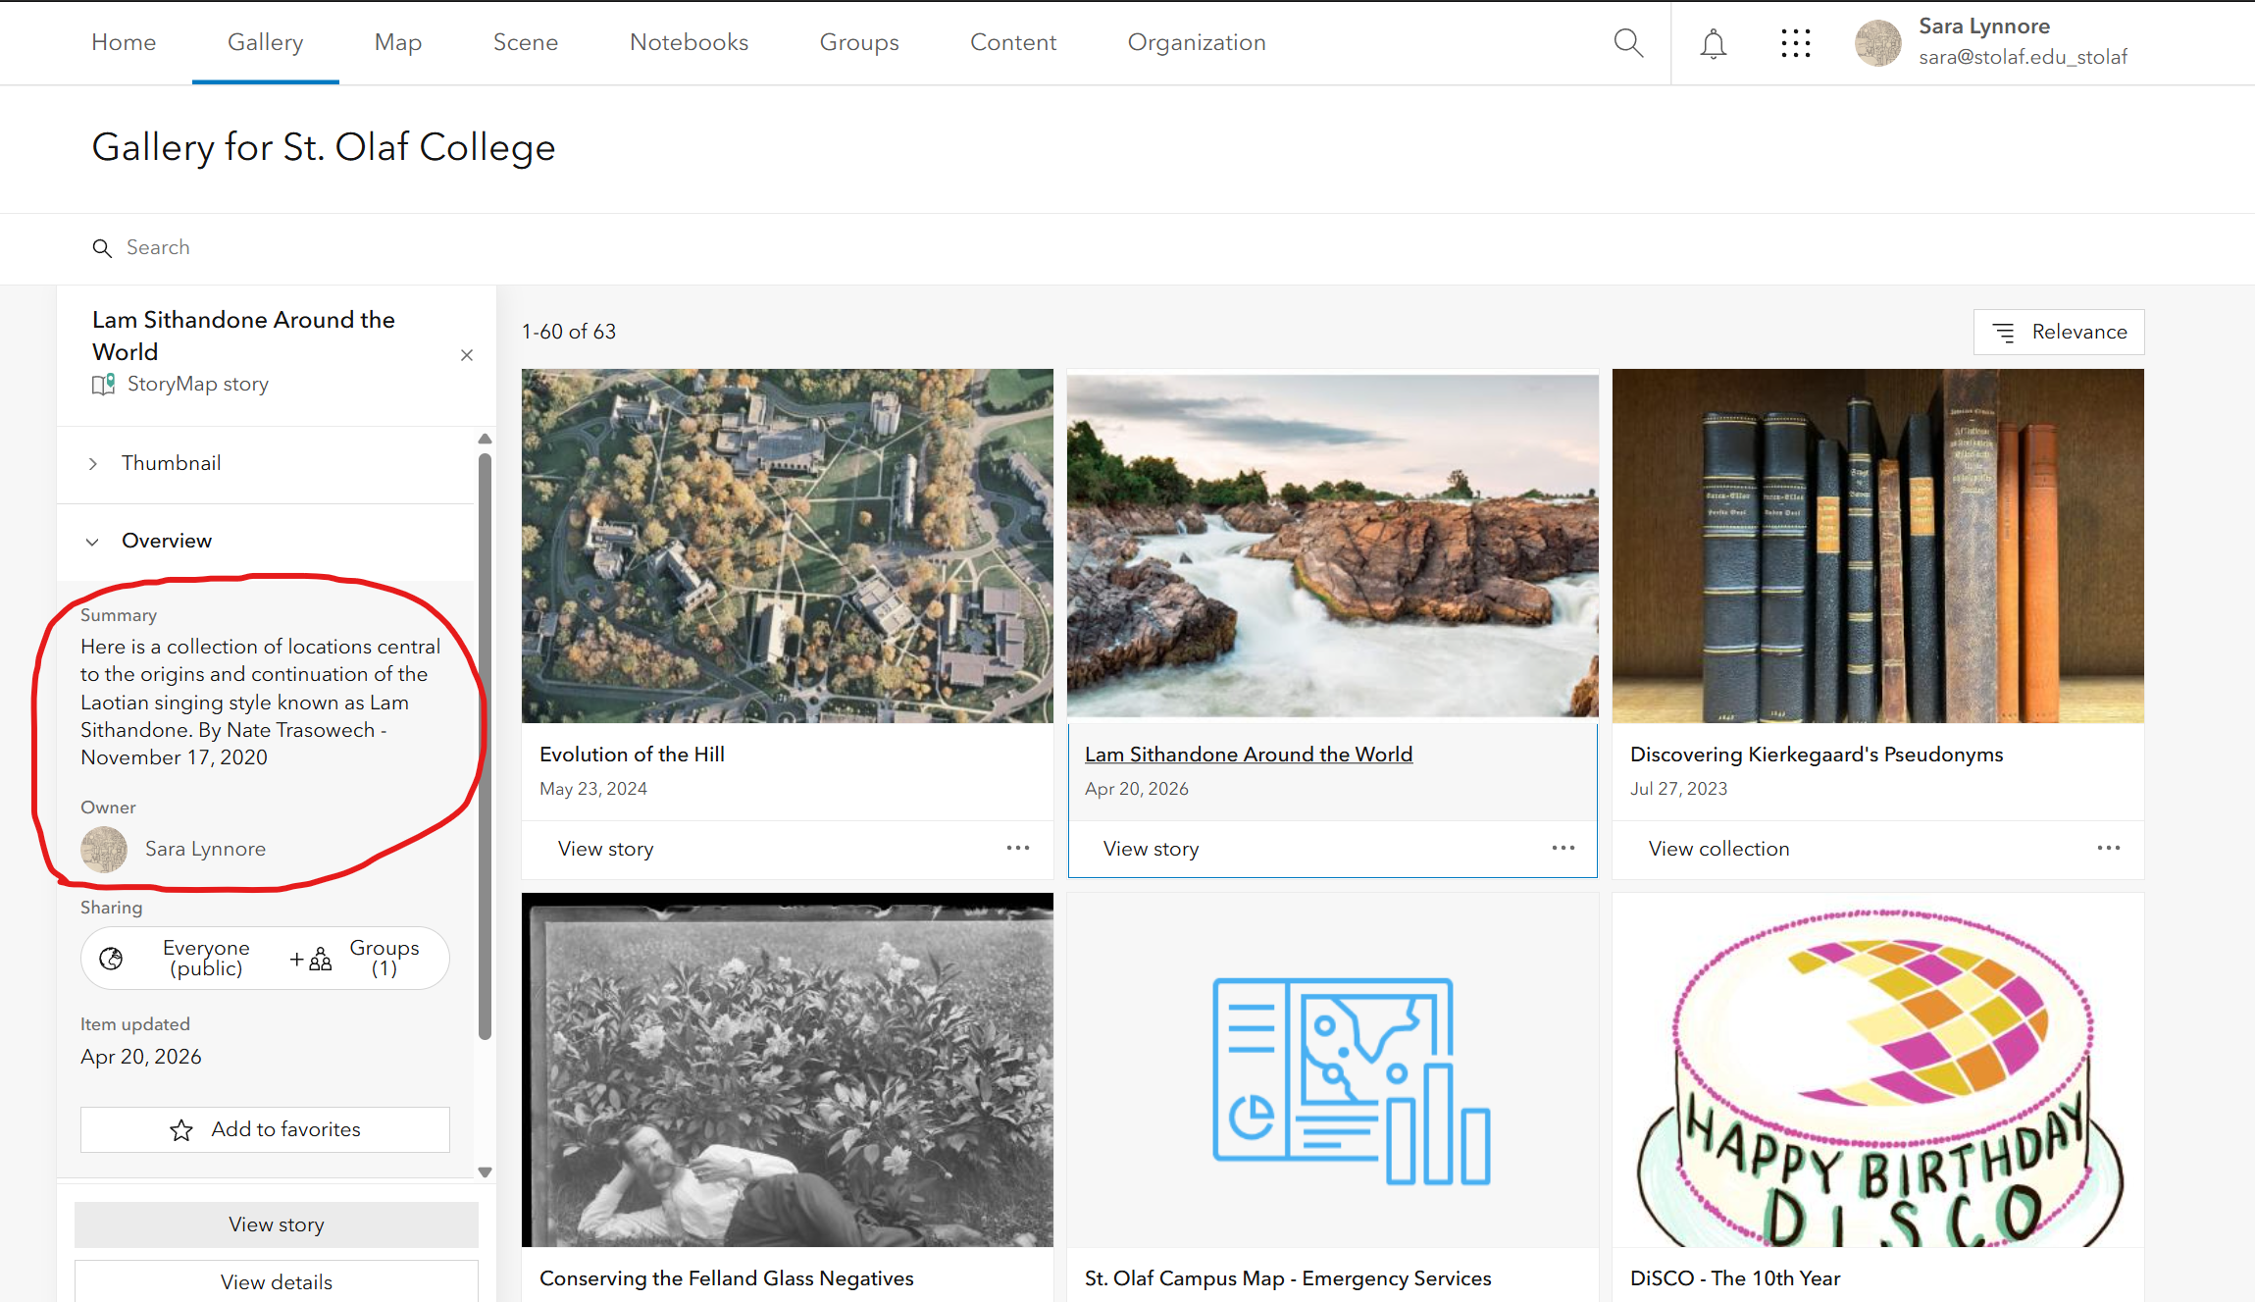2255x1302 pixels.
Task: View collection for Kierkegaard's Pseudonyms
Action: [1719, 849]
